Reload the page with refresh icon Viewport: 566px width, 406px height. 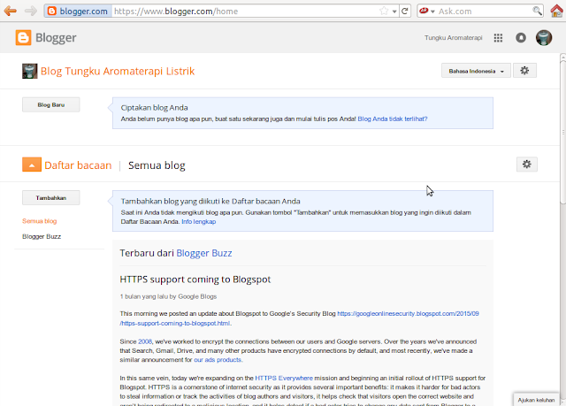pos(405,11)
